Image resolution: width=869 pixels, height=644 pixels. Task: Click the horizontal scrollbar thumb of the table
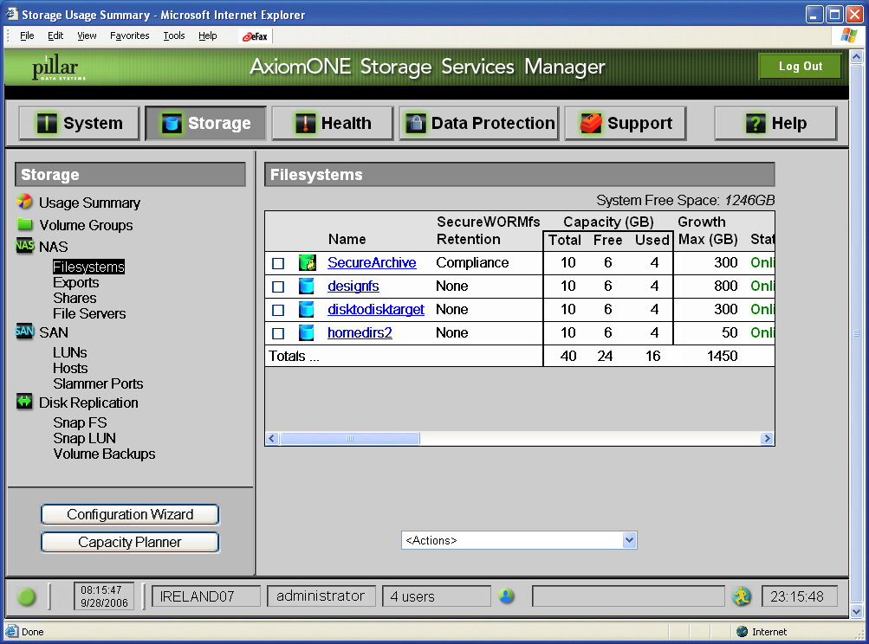[x=350, y=439]
